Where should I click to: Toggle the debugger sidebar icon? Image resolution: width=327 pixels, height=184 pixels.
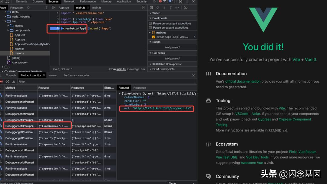pyautogui.click(x=144, y=8)
